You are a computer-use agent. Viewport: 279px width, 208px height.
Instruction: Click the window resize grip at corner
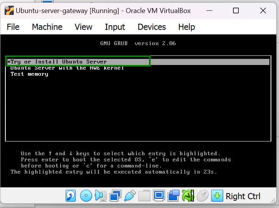coord(272,201)
